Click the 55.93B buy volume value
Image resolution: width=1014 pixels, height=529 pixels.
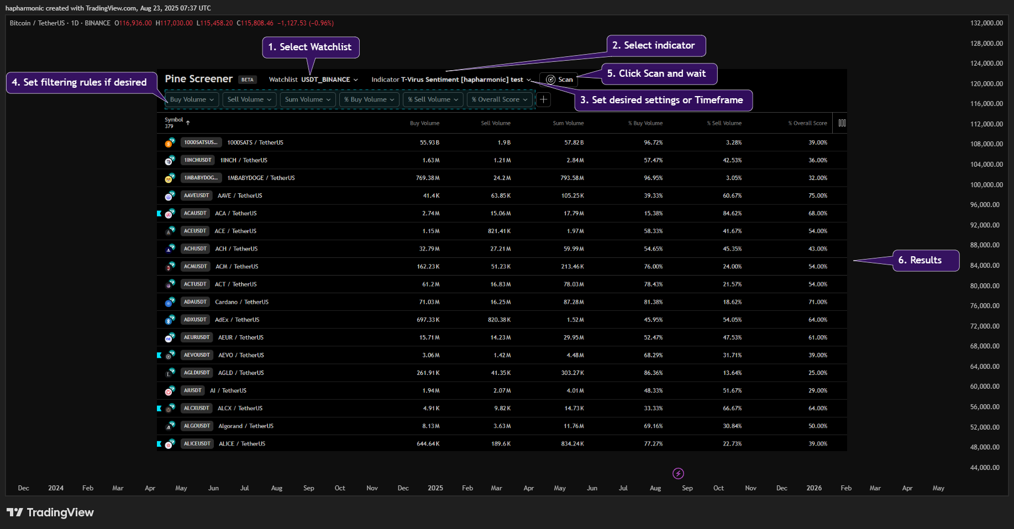(429, 142)
